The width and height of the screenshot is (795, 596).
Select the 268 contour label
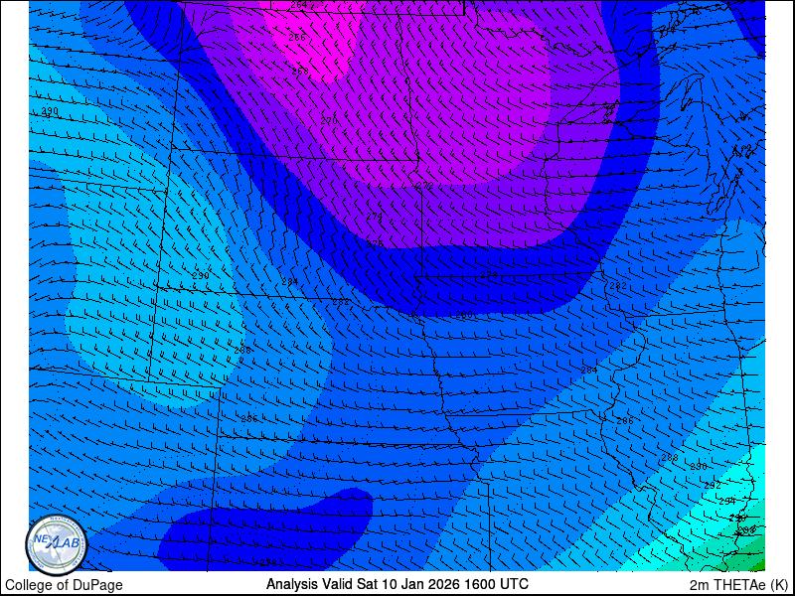pyautogui.click(x=300, y=72)
